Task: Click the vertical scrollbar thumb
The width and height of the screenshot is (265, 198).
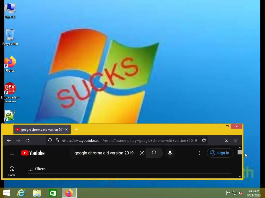Action: (240, 152)
